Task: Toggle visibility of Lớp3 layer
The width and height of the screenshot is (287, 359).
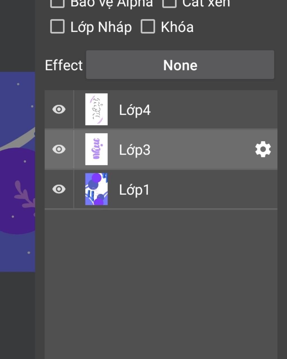Action: [59, 149]
